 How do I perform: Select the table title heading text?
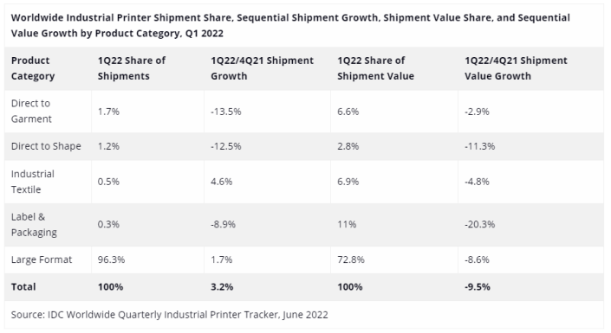tap(290, 25)
